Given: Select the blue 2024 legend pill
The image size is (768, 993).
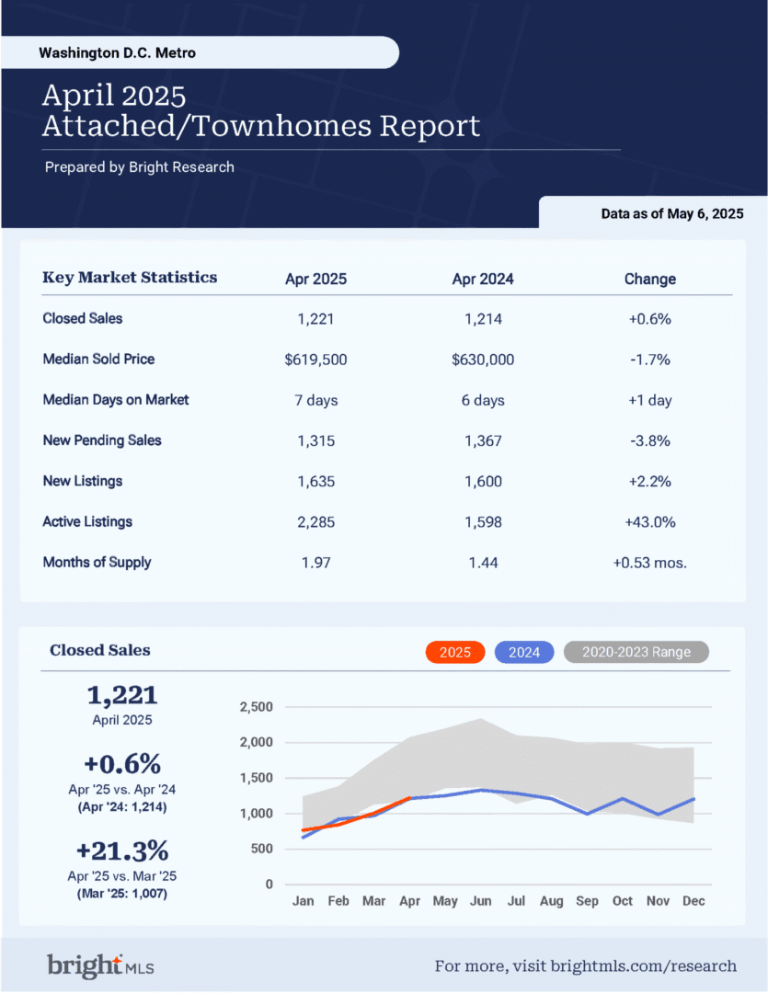Looking at the screenshot, I should click(524, 652).
